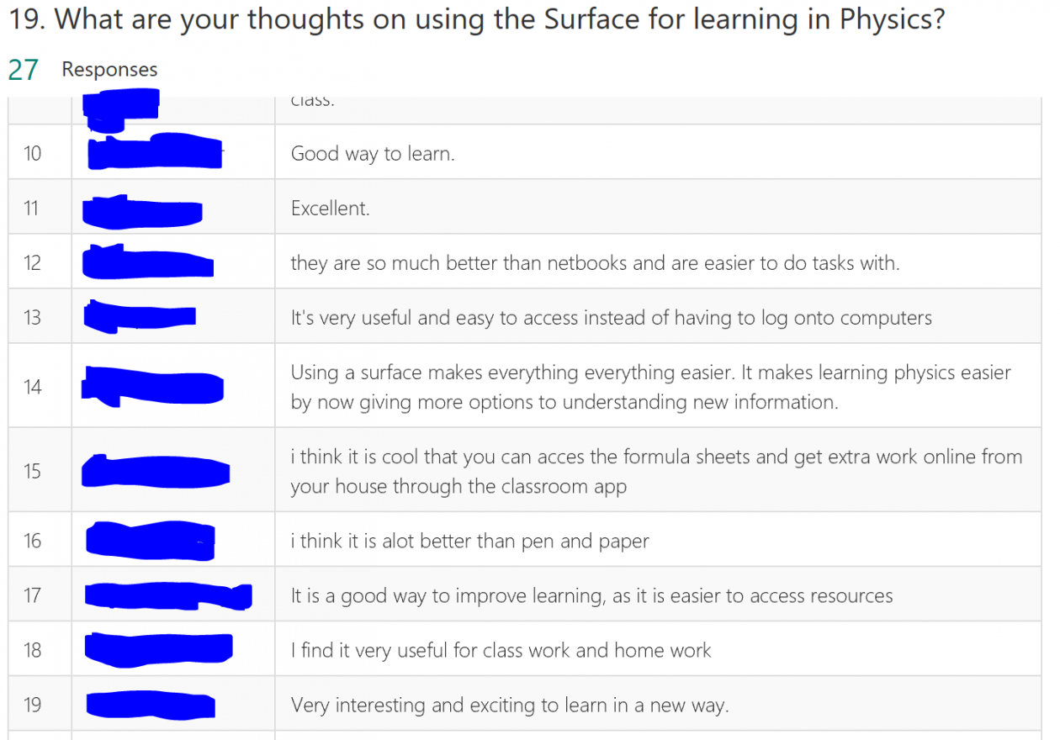Viewport: 1060px width, 740px height.
Task: Click the question 19 title text
Action: 476,19
